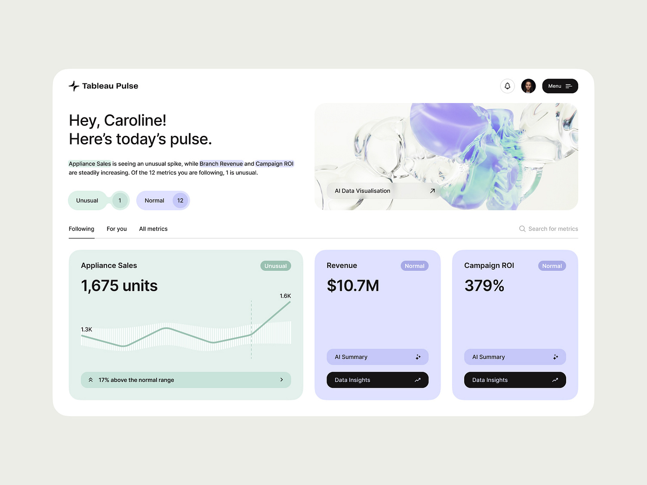647x485 pixels.
Task: Click the dashed threshold marker on Appliance Sales chart
Action: [251, 329]
